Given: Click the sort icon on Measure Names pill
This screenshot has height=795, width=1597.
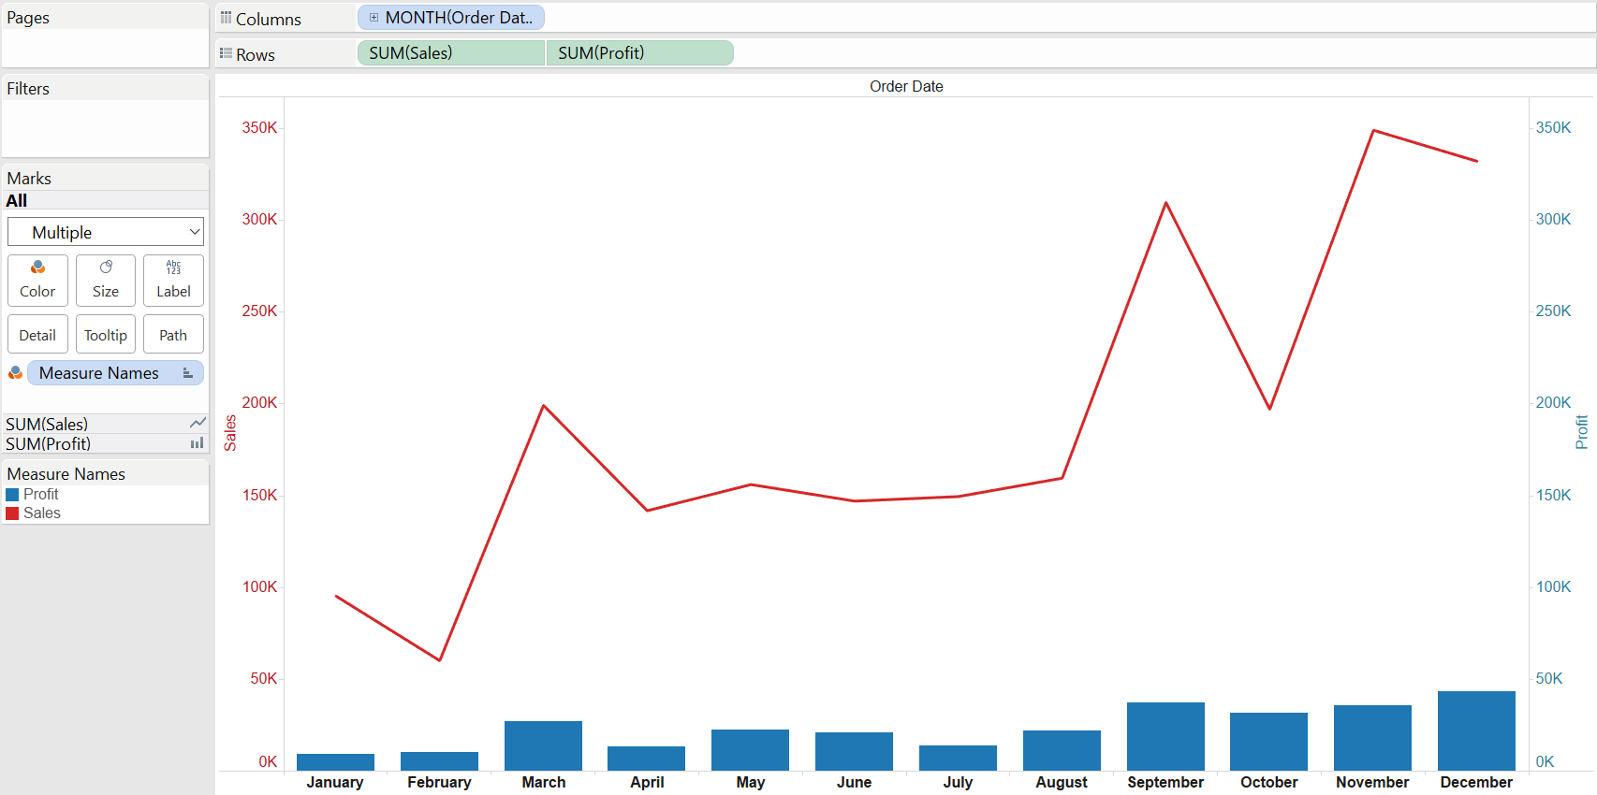Looking at the screenshot, I should pyautogui.click(x=187, y=373).
